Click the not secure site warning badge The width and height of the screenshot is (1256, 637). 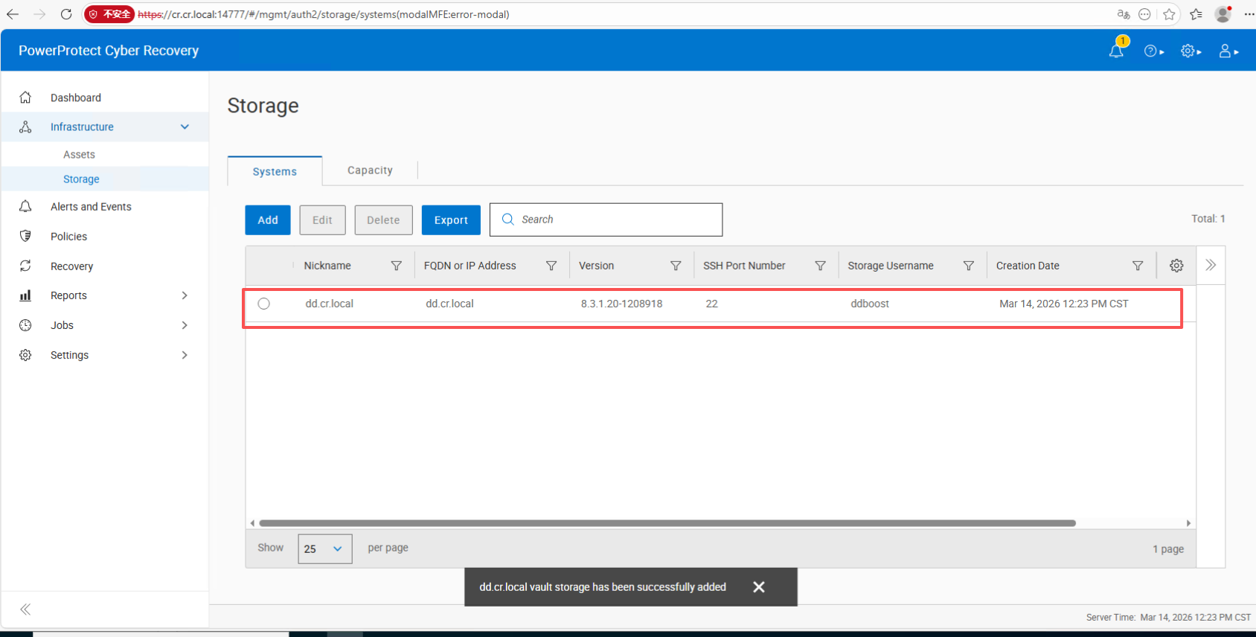pos(109,14)
